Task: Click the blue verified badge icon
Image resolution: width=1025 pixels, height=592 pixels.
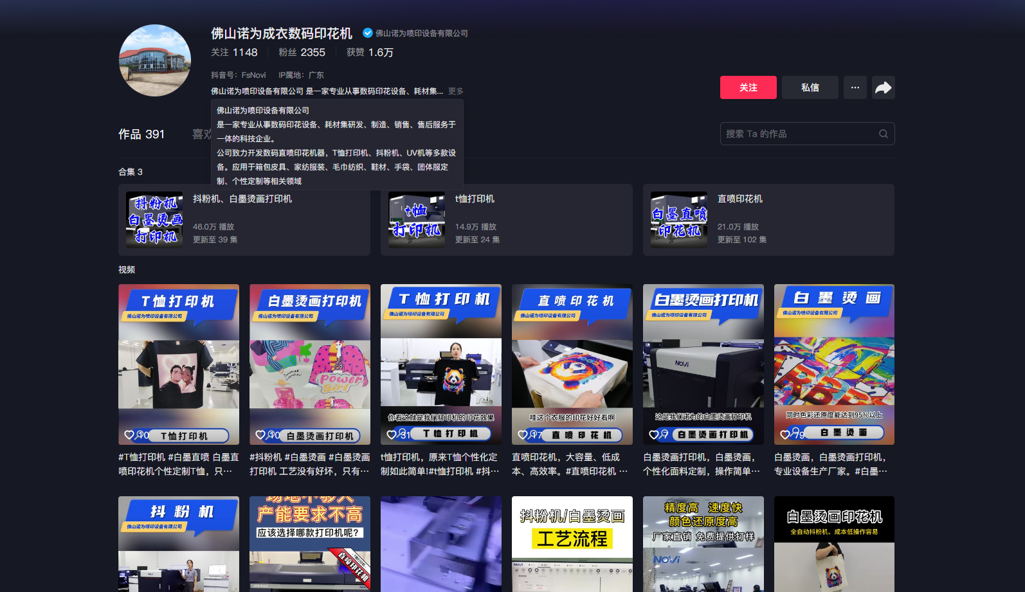Action: point(368,33)
